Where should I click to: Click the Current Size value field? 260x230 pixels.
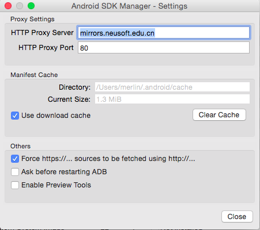coord(172,99)
